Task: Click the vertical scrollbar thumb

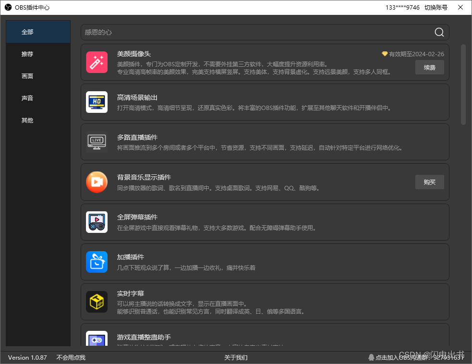Action: click(463, 85)
